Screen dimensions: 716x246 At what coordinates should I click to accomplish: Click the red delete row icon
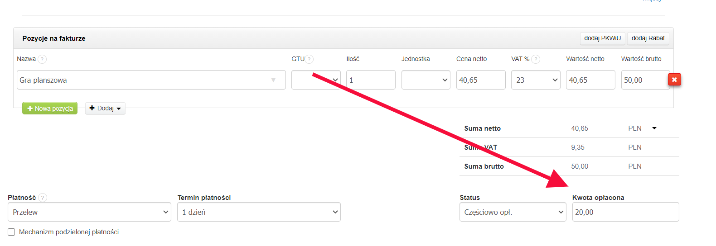click(674, 80)
